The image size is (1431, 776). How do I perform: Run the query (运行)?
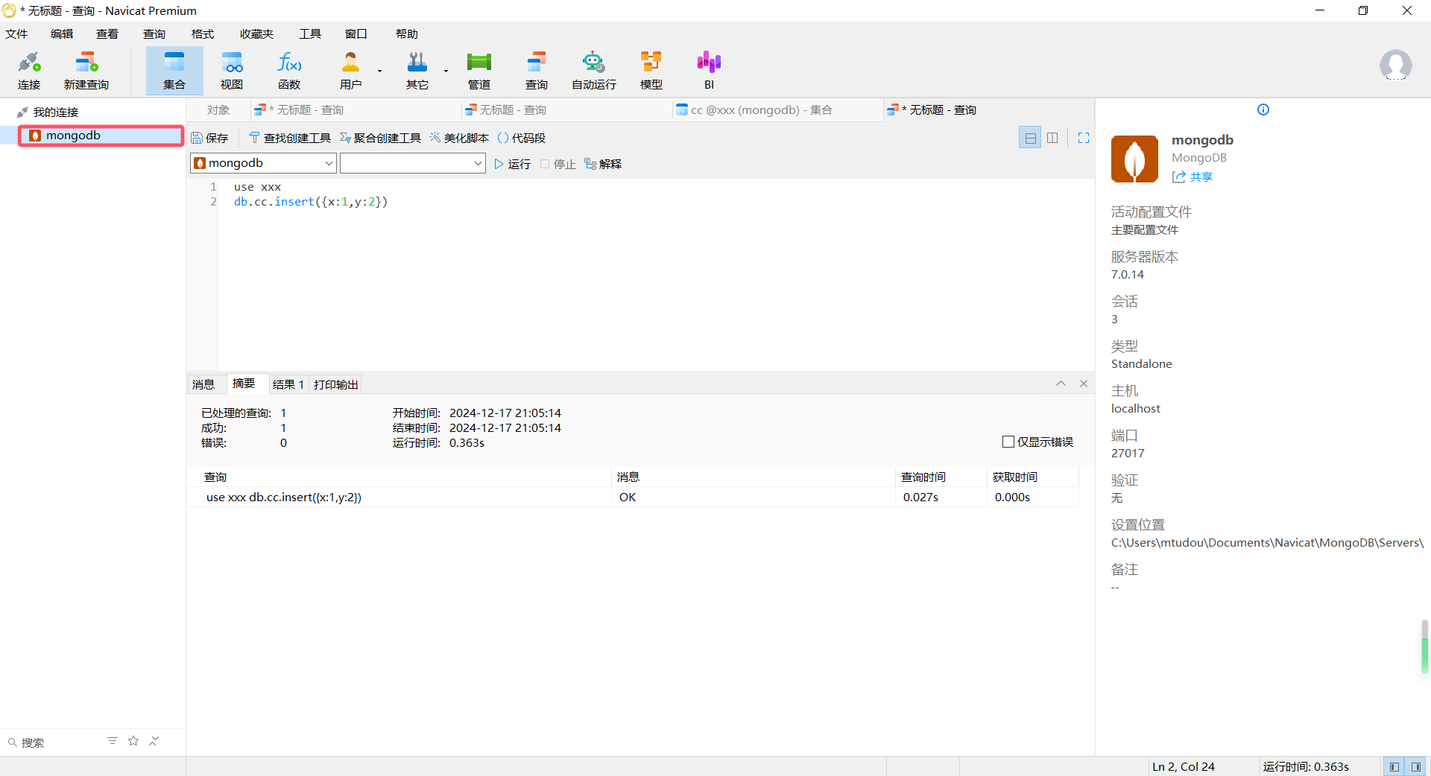(x=512, y=164)
